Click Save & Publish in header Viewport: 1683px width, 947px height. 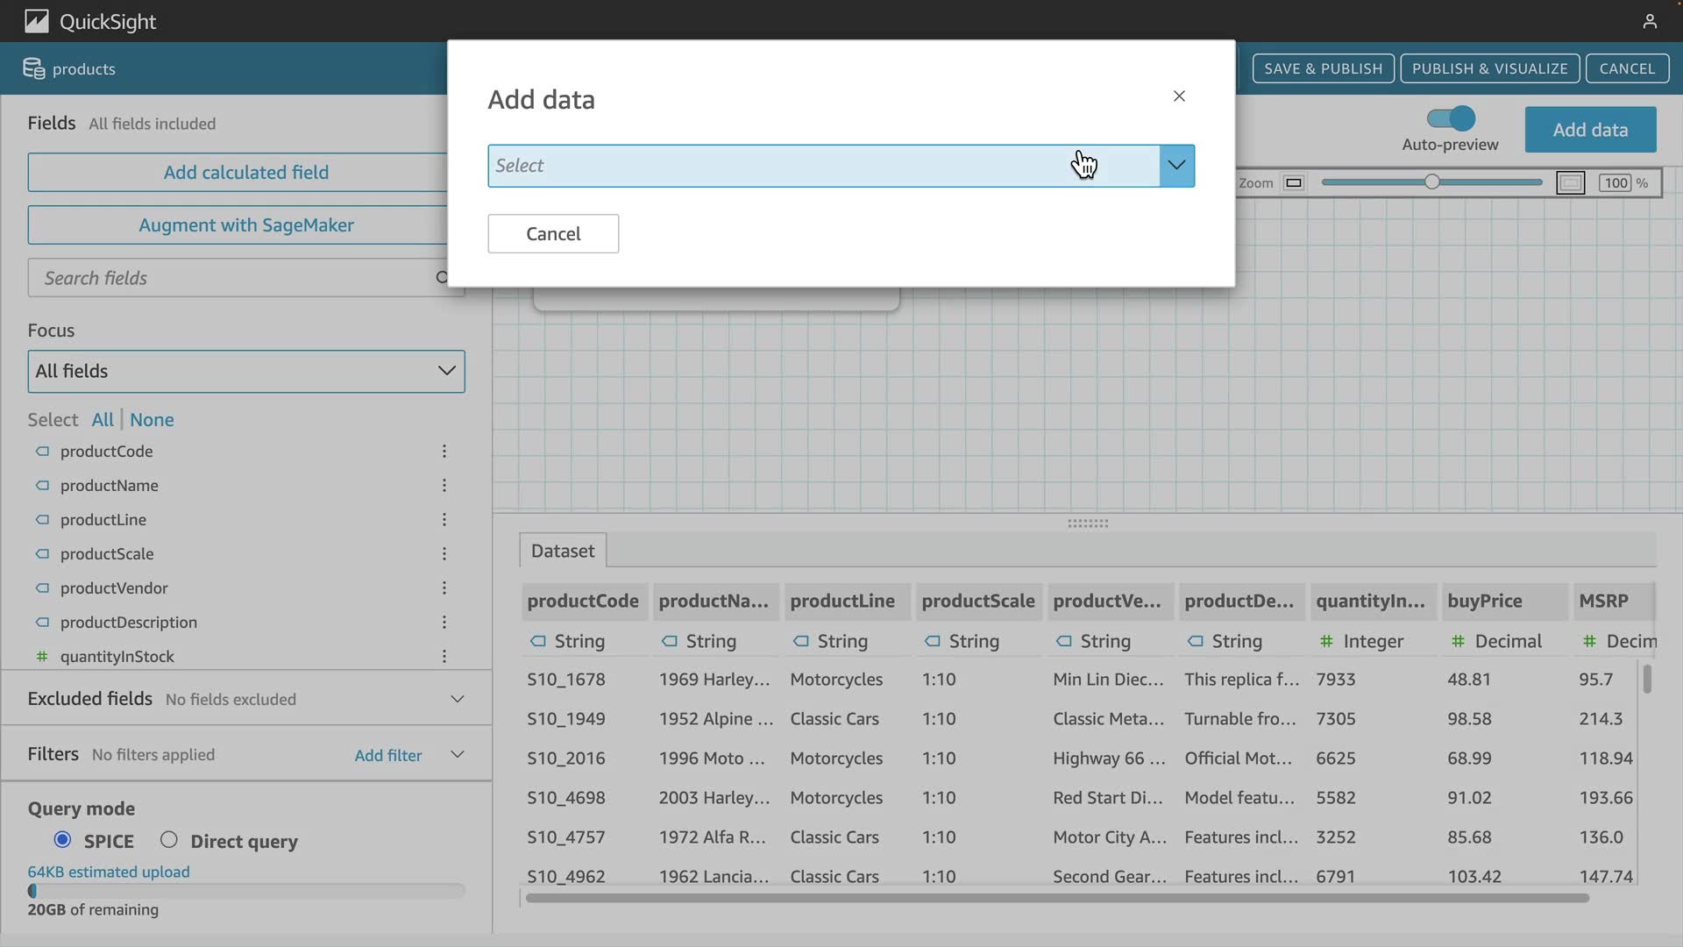1322,68
